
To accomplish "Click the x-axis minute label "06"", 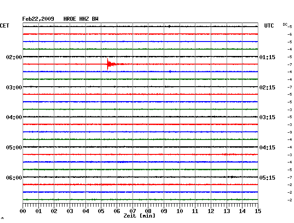I will pyautogui.click(x=117, y=211).
